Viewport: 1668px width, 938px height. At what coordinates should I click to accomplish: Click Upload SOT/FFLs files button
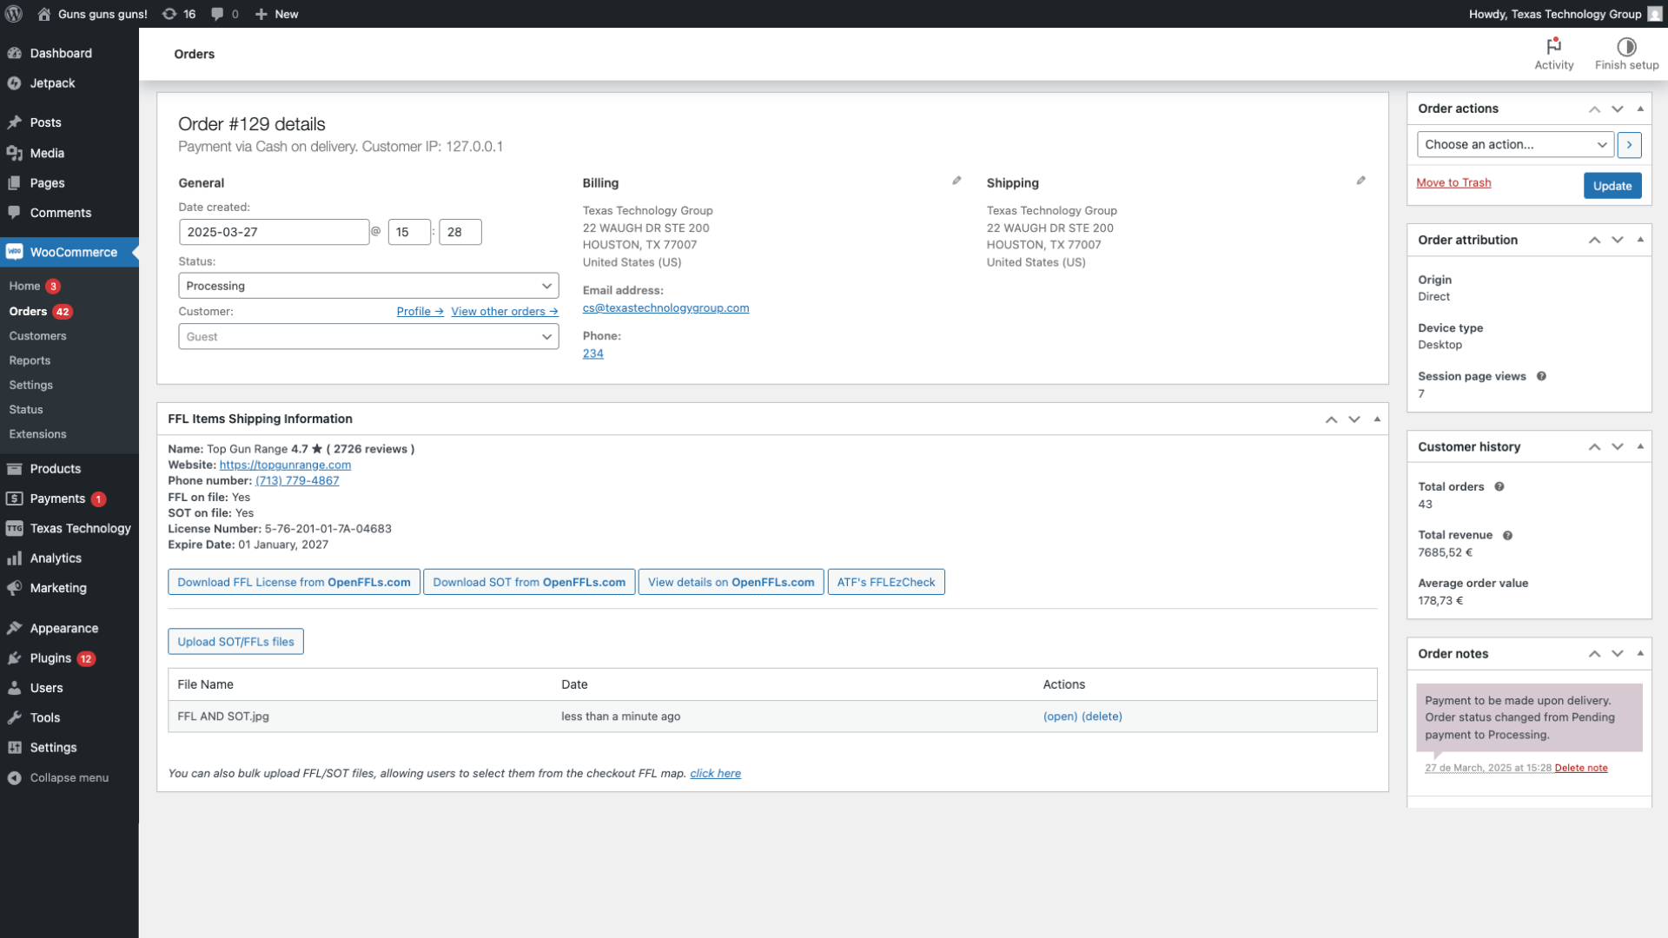click(235, 642)
